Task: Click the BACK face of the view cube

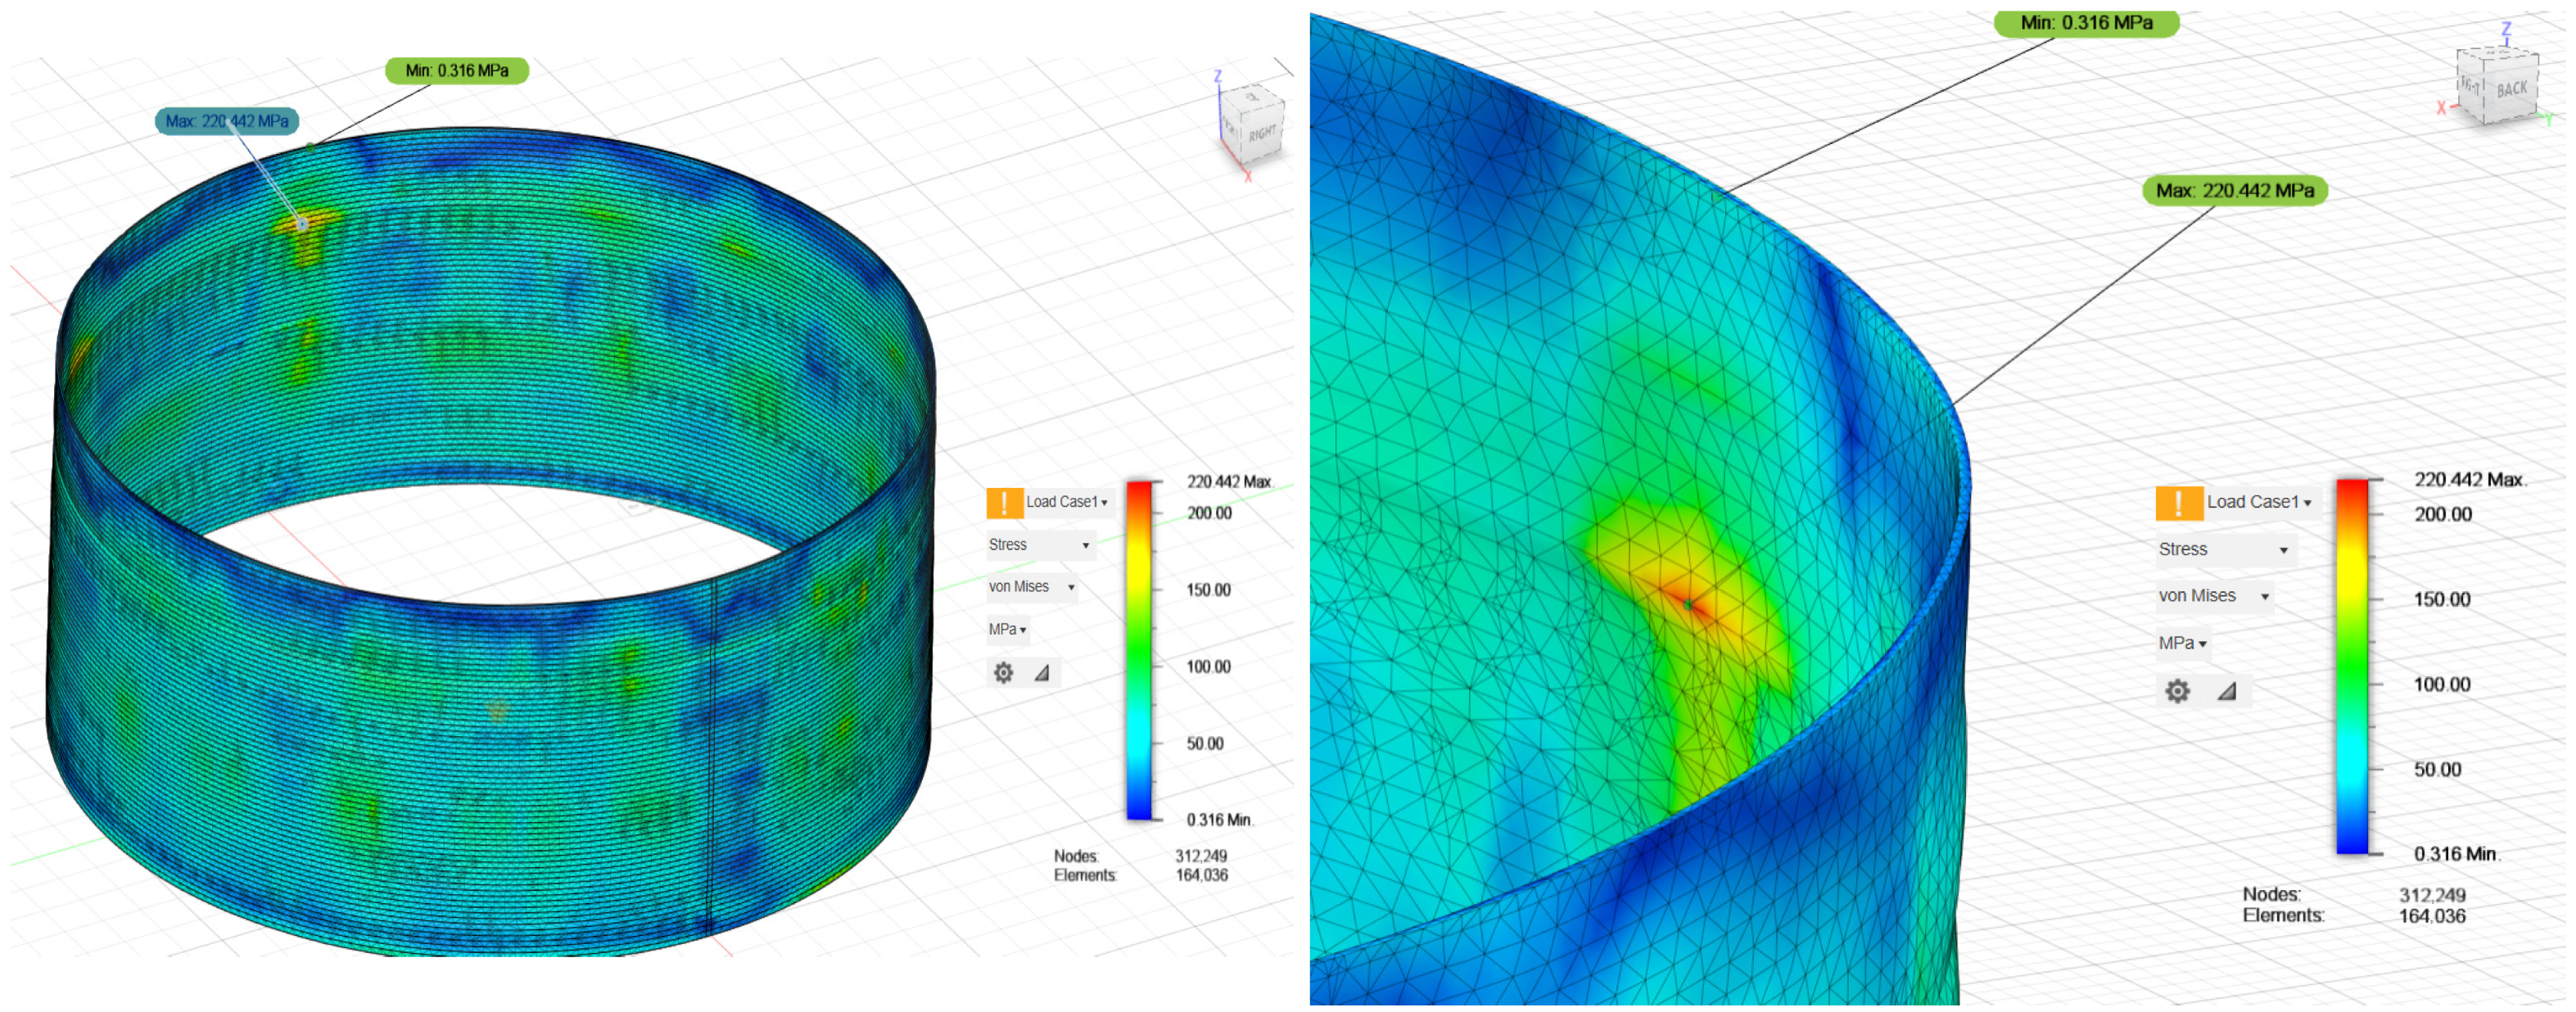Action: pyautogui.click(x=2511, y=90)
